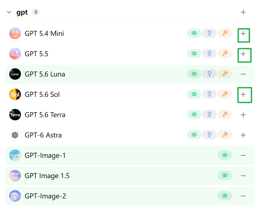Add all gpt group models plus
The height and width of the screenshot is (214, 267).
[x=243, y=12]
